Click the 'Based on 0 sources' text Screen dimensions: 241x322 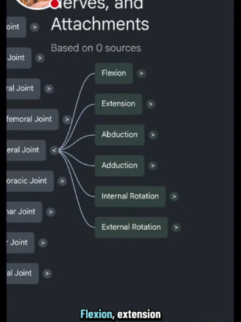coord(96,48)
